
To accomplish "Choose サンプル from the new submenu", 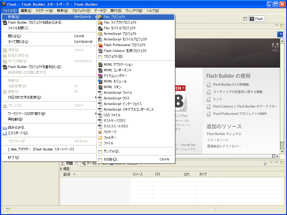I will tap(136, 152).
